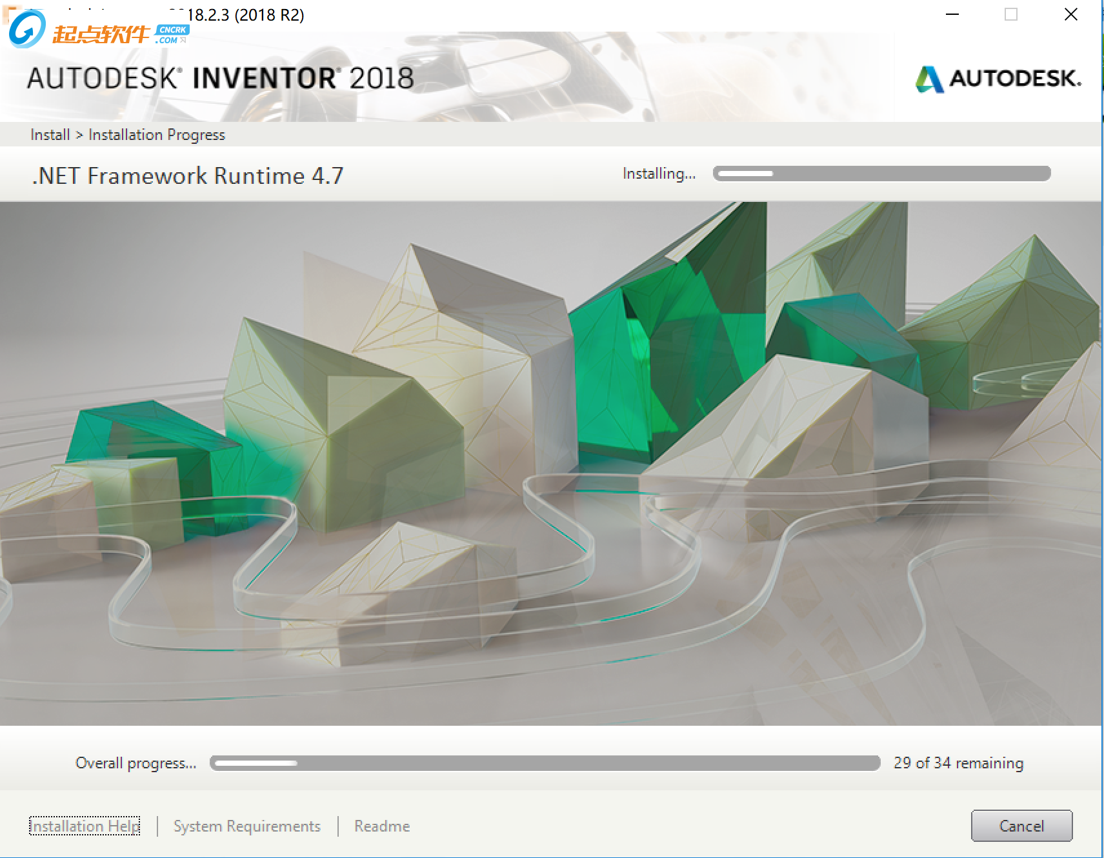
Task: Click the Autodesk Inventor 2018 title
Action: (220, 79)
